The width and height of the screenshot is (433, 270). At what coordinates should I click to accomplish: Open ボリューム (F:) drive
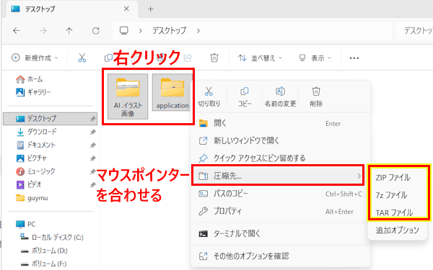coord(44,264)
